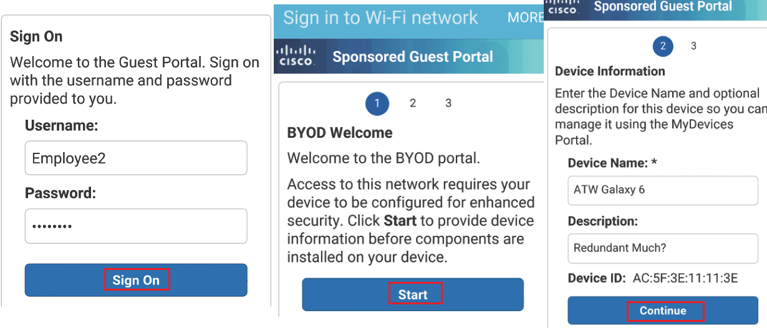The height and width of the screenshot is (328, 767).
Task: Click the Cisco logo in right portal header
Action: 562,7
